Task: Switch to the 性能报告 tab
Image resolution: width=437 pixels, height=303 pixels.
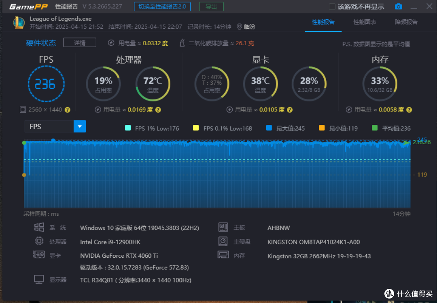Action: click(x=323, y=22)
